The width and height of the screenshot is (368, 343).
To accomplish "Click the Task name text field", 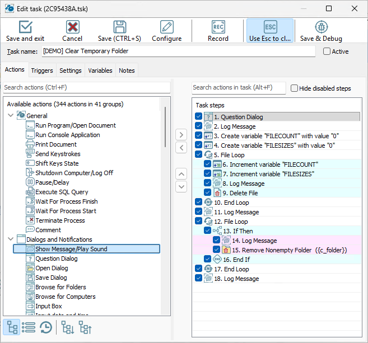I will [179, 51].
